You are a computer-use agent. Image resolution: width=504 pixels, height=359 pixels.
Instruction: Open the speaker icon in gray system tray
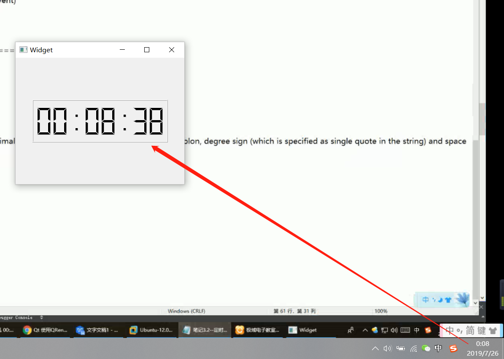(388, 348)
